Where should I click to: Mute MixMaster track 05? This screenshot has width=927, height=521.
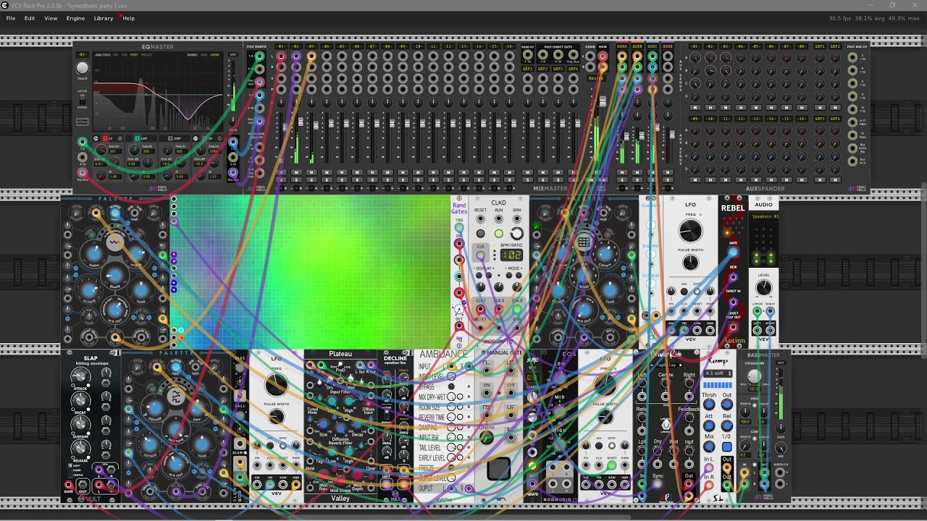point(342,172)
